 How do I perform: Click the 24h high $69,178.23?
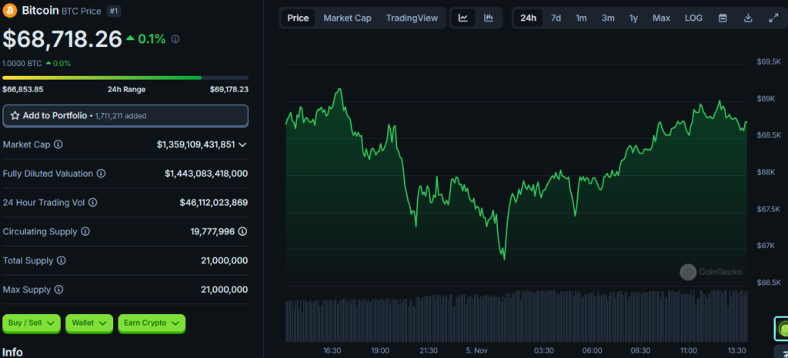[x=229, y=90]
